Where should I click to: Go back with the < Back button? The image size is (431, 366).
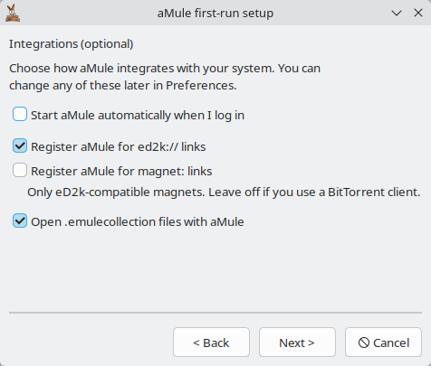(211, 343)
